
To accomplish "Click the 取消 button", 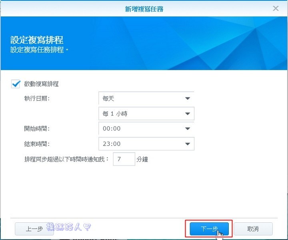I will click(x=253, y=229).
